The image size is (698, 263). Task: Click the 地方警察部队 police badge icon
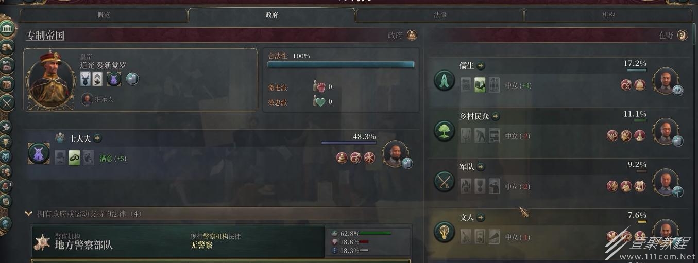coord(42,242)
